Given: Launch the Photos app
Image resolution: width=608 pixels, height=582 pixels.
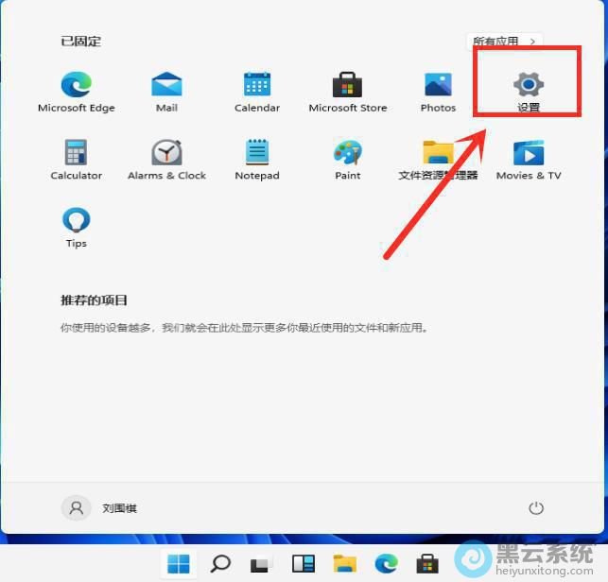Looking at the screenshot, I should tap(438, 86).
